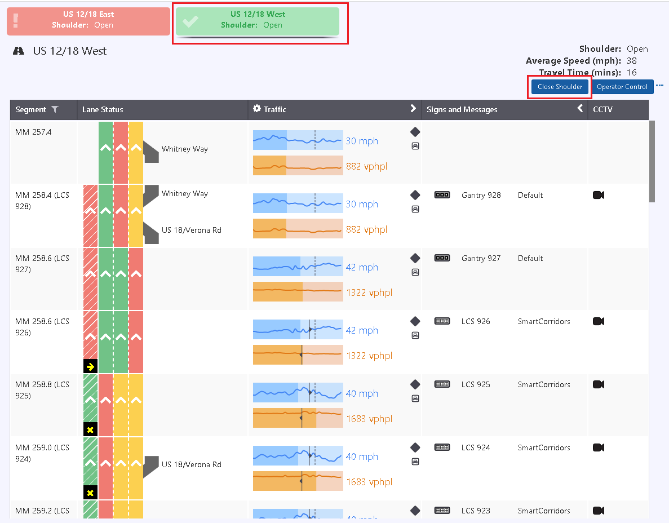Click green hatched shoulder lane at LCS 925
669x523 pixels.
point(90,398)
